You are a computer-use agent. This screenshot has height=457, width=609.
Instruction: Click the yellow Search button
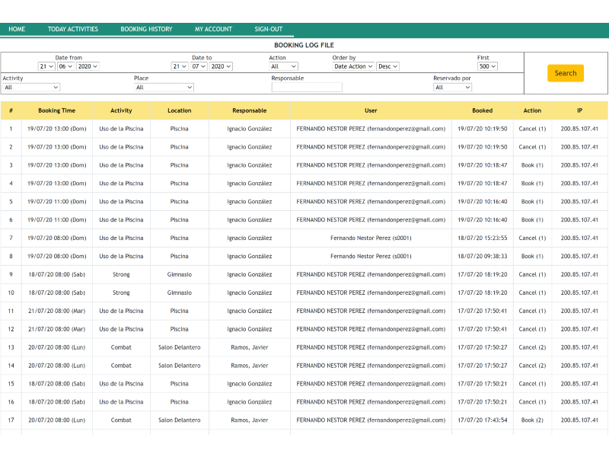(565, 73)
